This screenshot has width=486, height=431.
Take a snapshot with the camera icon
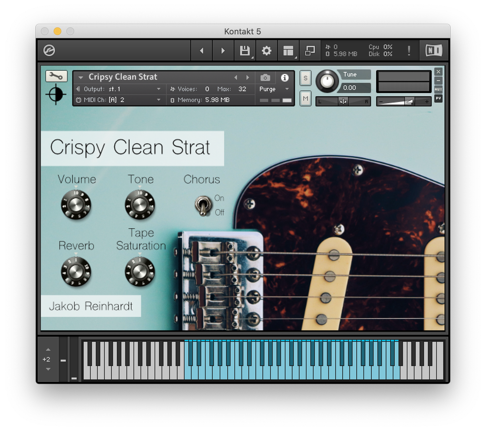(x=265, y=77)
